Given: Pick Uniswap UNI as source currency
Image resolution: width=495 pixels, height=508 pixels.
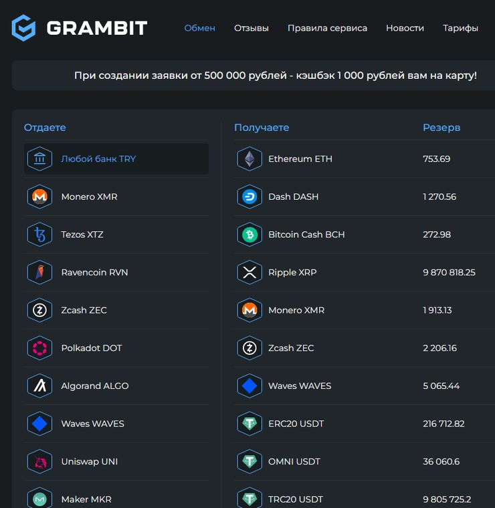Looking at the screenshot, I should point(116,461).
